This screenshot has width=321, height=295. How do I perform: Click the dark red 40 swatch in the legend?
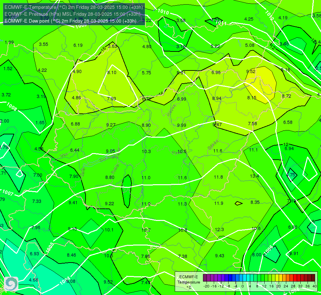click(x=313, y=278)
